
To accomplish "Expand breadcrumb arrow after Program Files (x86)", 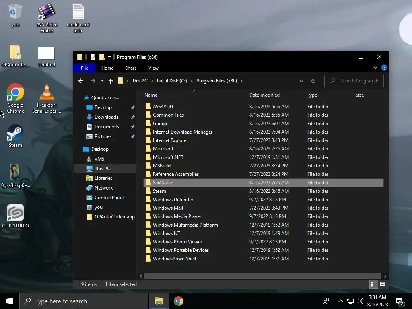I will [241, 81].
